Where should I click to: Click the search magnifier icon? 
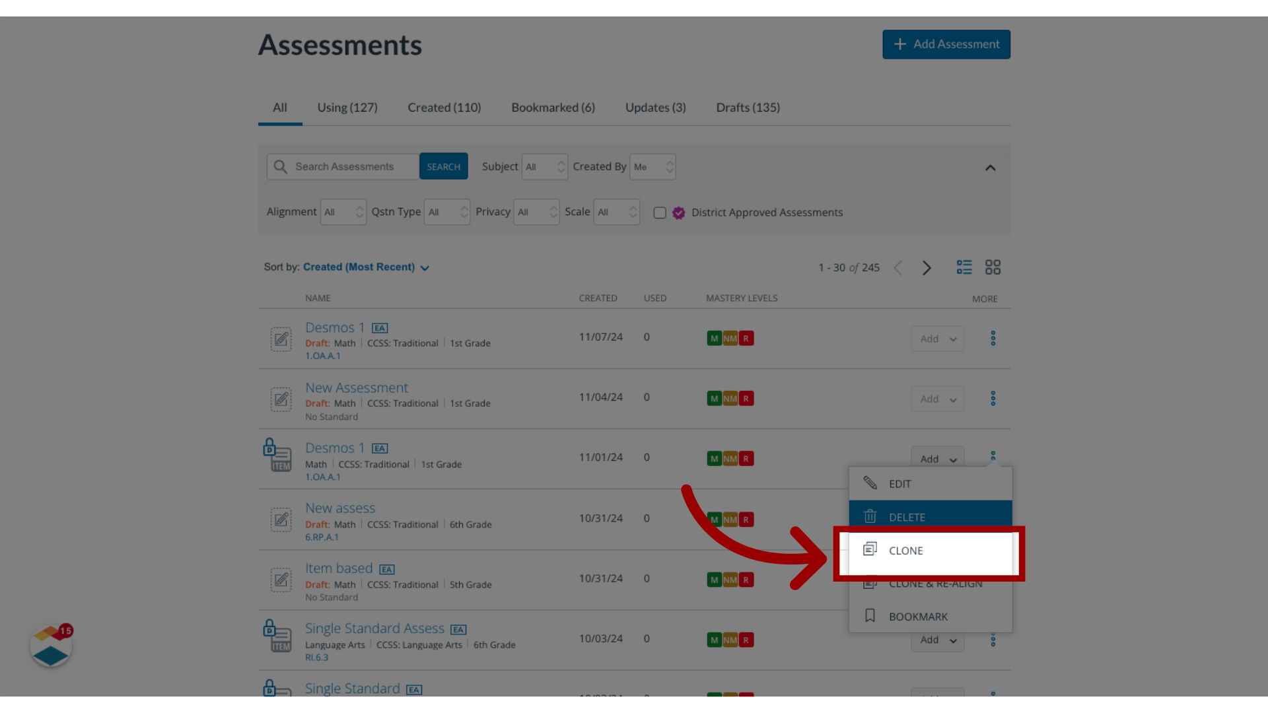coord(281,166)
